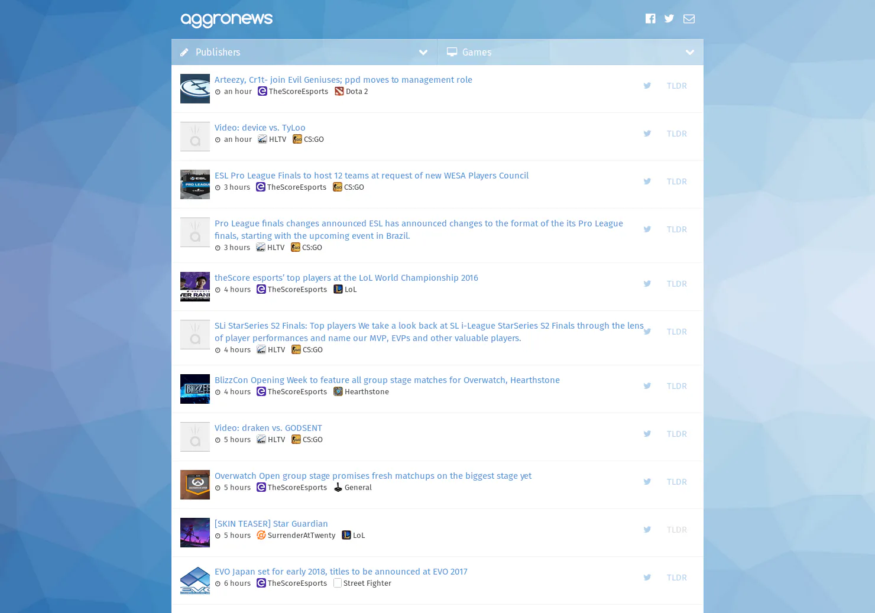Open TLDR for Pro League finals changes
875x613 pixels.
pyautogui.click(x=676, y=229)
